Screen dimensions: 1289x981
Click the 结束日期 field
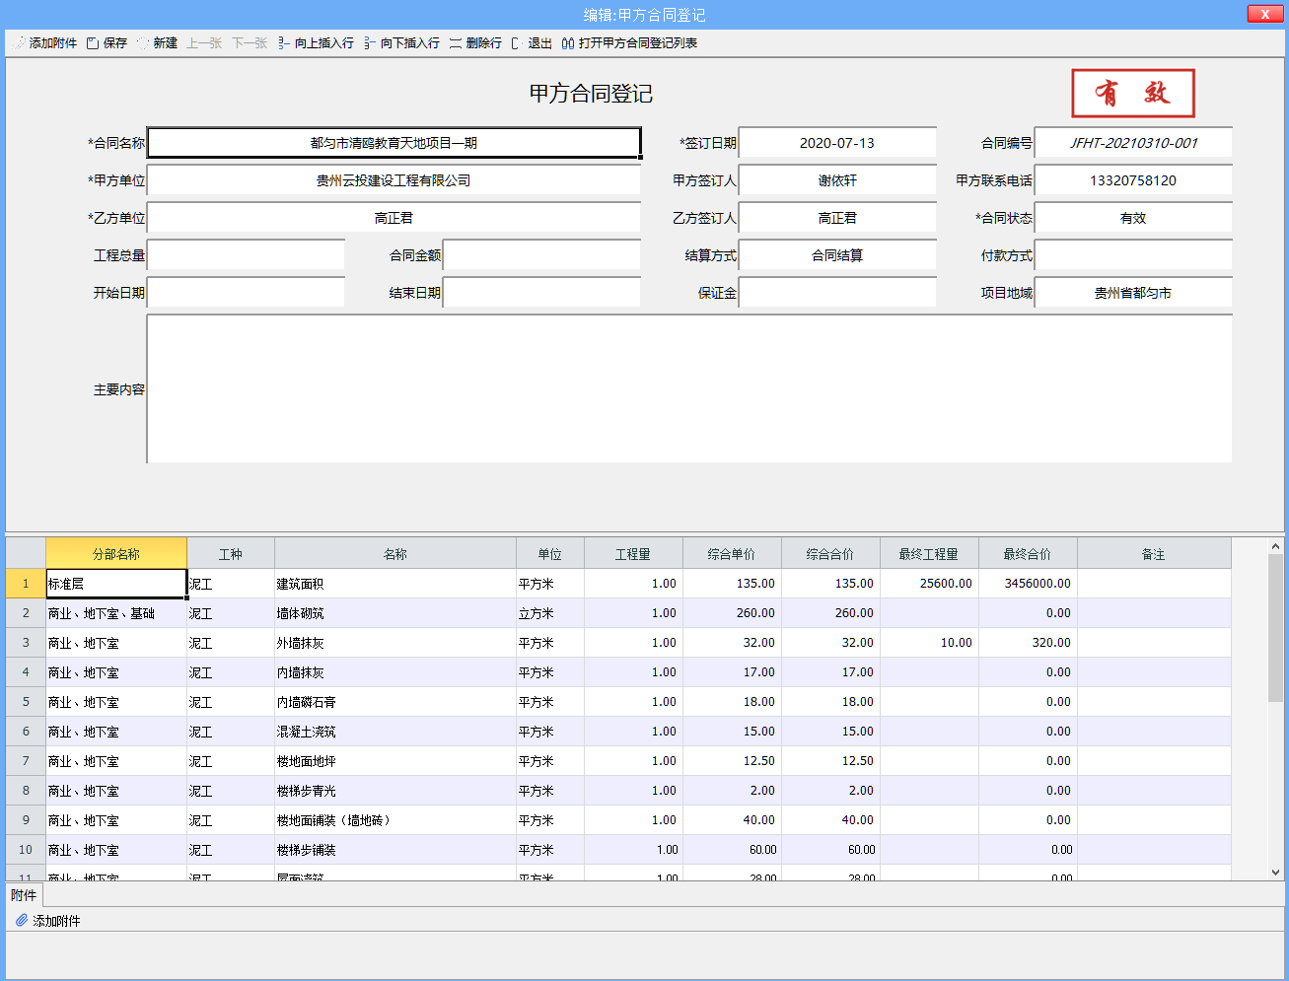tap(541, 293)
